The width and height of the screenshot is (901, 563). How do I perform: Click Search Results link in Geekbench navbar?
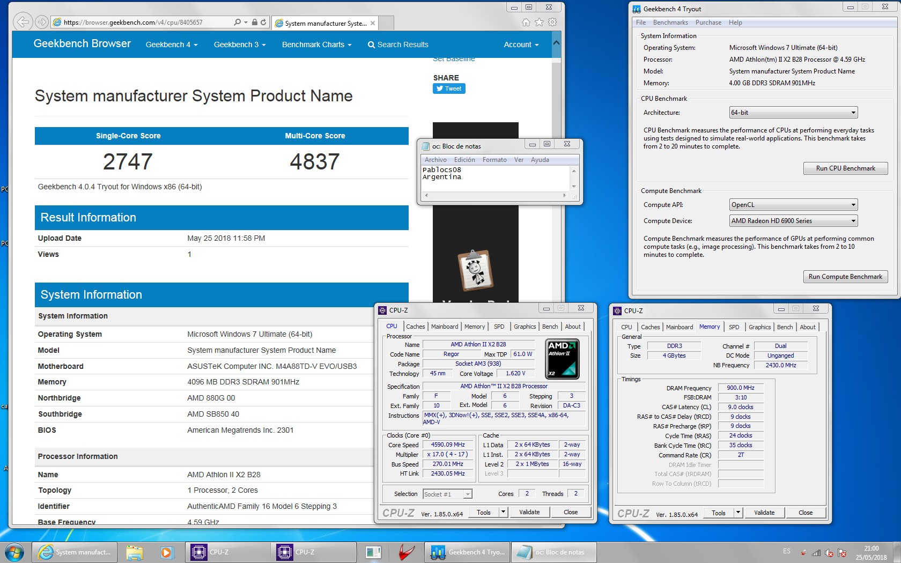[398, 45]
